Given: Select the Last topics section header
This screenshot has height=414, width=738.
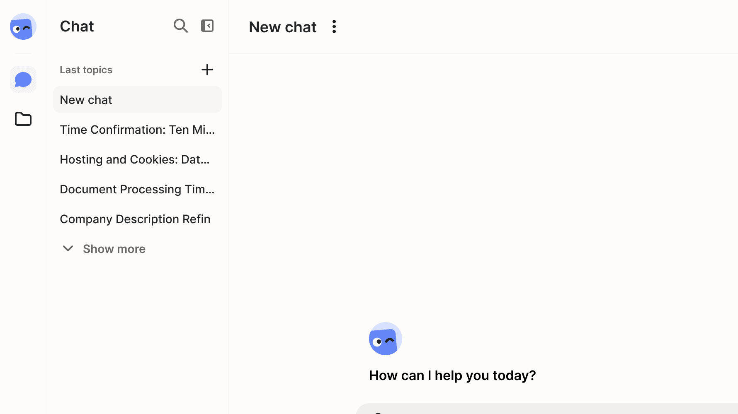Looking at the screenshot, I should (x=86, y=70).
